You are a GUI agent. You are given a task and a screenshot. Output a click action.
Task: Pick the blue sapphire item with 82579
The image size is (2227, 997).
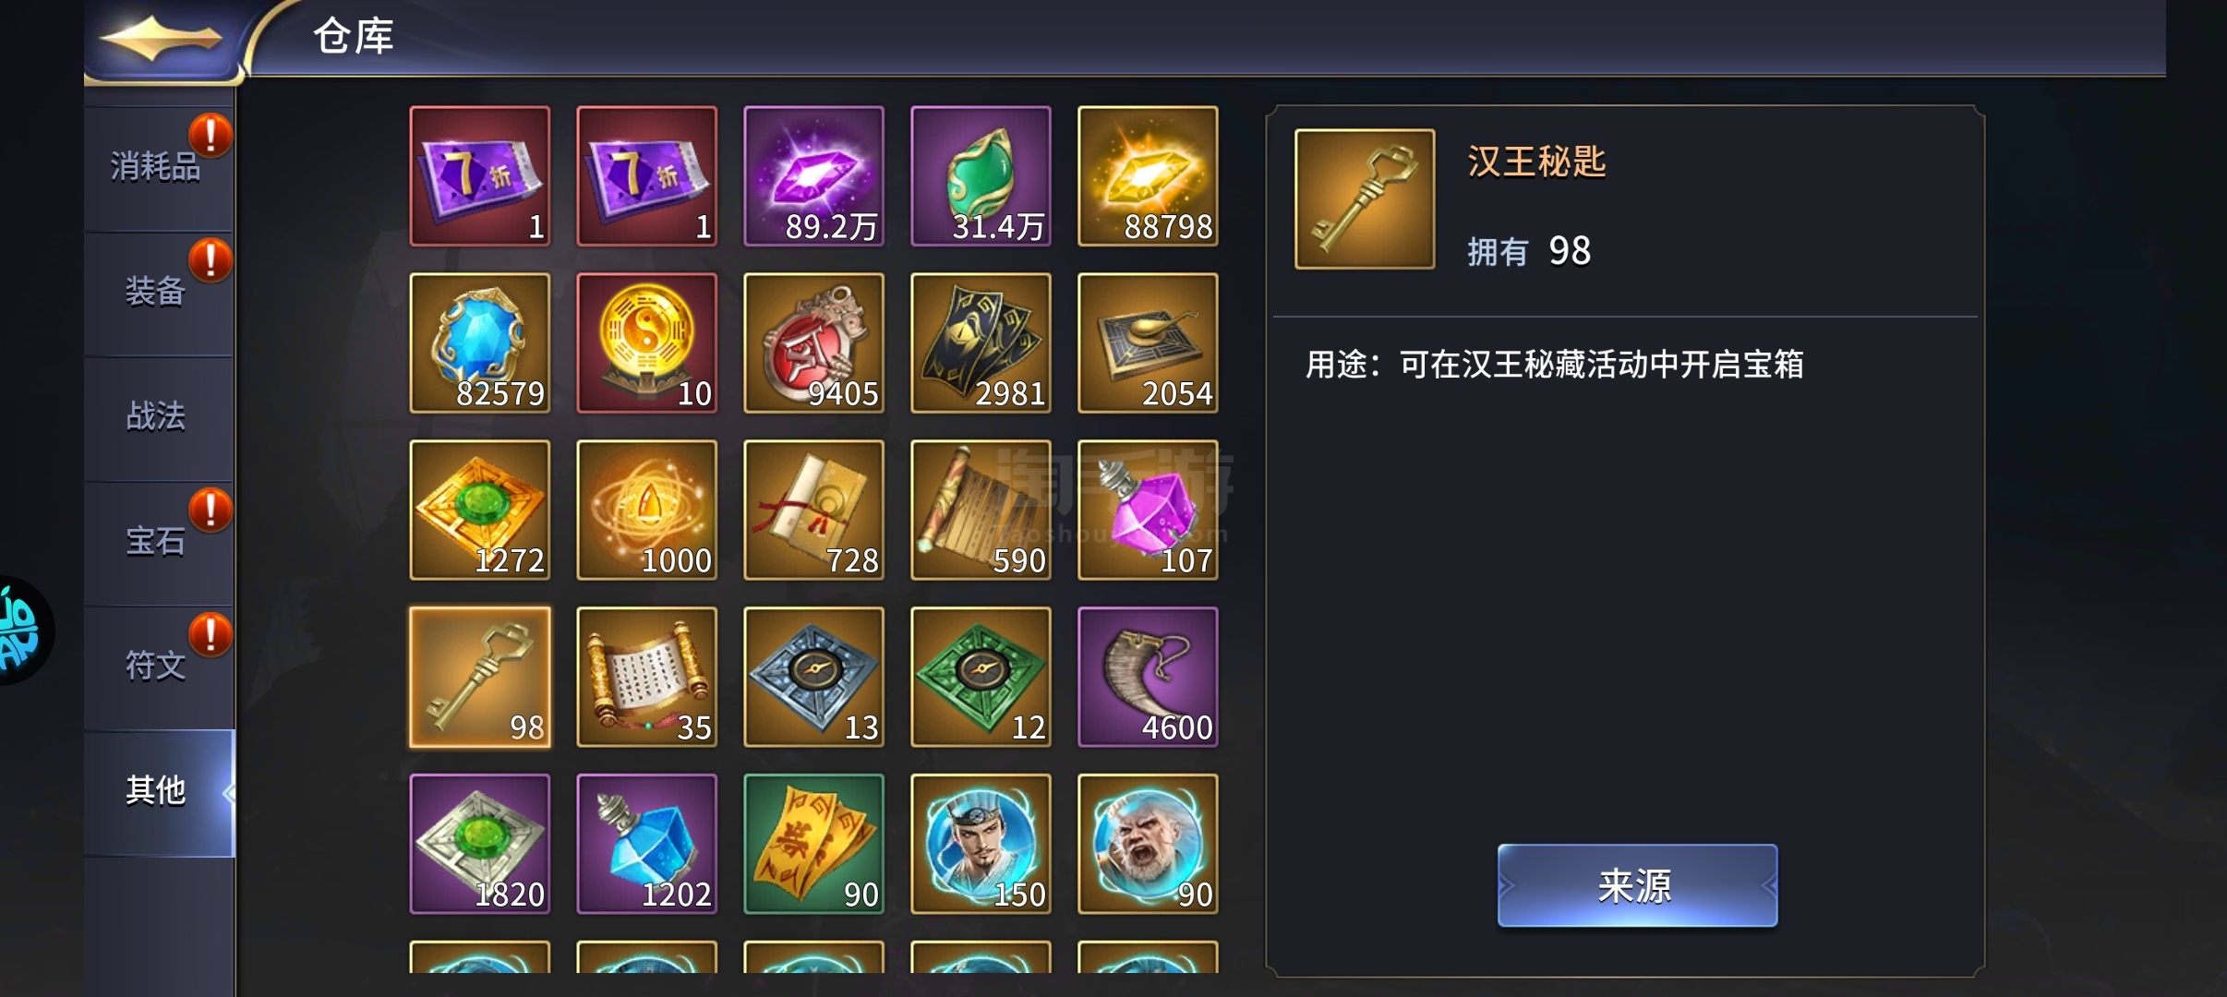coord(480,343)
